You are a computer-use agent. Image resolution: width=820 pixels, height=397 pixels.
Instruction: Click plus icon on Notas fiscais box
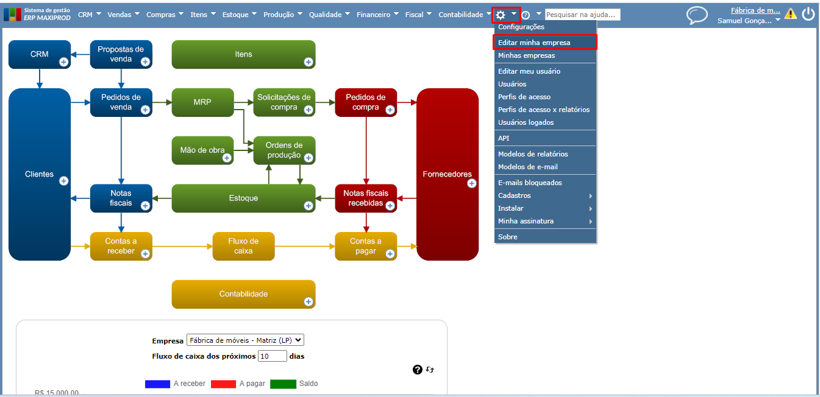[x=145, y=206]
